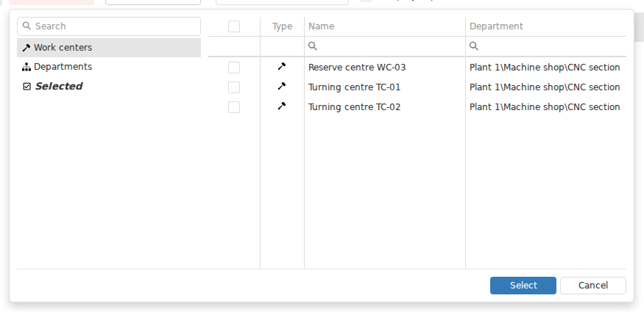Viewport: 644px width, 312px height.
Task: Open the Work centers category
Action: click(109, 48)
